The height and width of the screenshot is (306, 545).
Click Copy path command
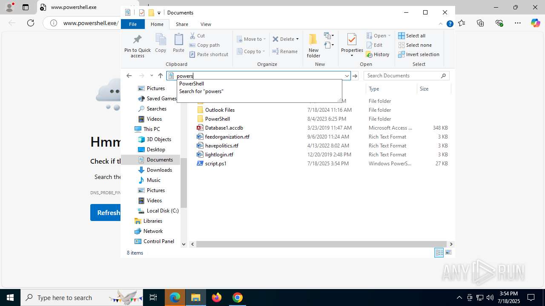tap(204, 45)
